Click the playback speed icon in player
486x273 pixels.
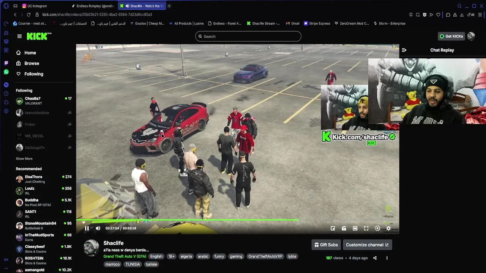coord(377,228)
